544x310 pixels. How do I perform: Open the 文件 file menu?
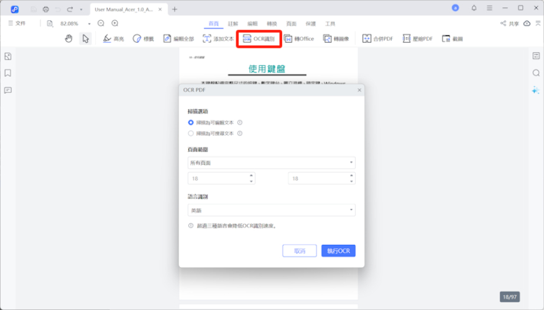pos(17,23)
